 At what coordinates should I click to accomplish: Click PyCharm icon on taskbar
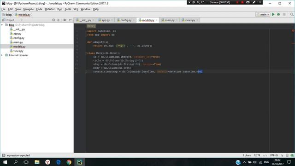coord(80,162)
